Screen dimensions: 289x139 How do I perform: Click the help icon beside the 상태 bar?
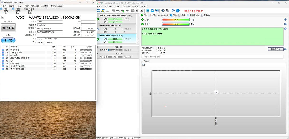tap(285, 24)
